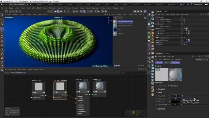Click the Text spline icon in object palette
Viewport: 209px width, 118px height.
click(149, 28)
